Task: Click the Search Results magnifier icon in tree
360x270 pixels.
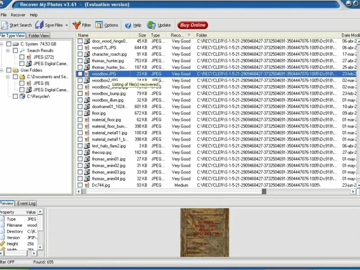Action: pos(22,51)
